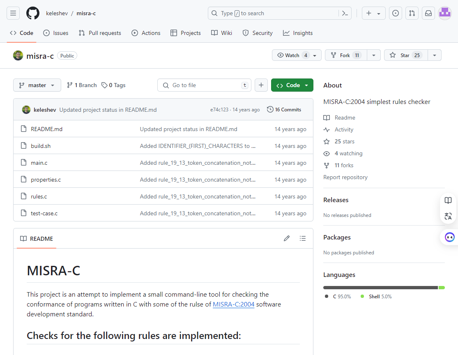458x355 pixels.
Task: View the 0 Tags link
Action: [x=113, y=85]
